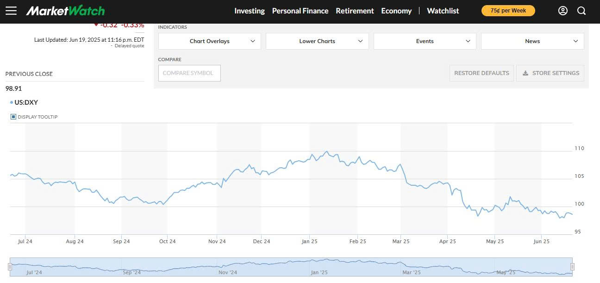Open the News indicator dropdown
The height and width of the screenshot is (283, 600).
point(532,41)
